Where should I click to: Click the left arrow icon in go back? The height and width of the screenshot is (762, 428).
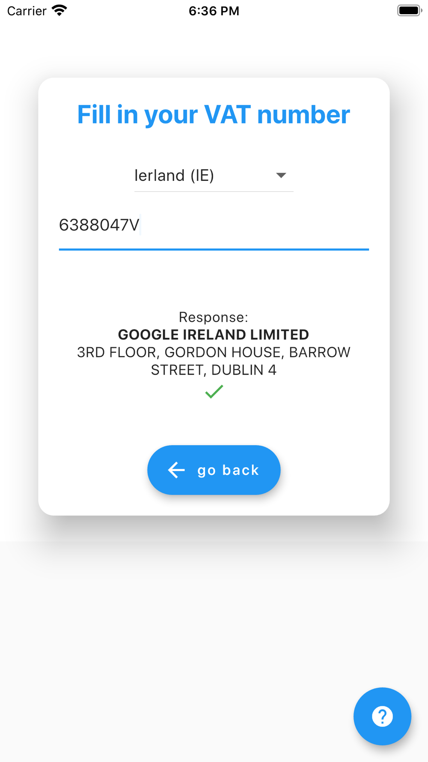click(x=176, y=470)
